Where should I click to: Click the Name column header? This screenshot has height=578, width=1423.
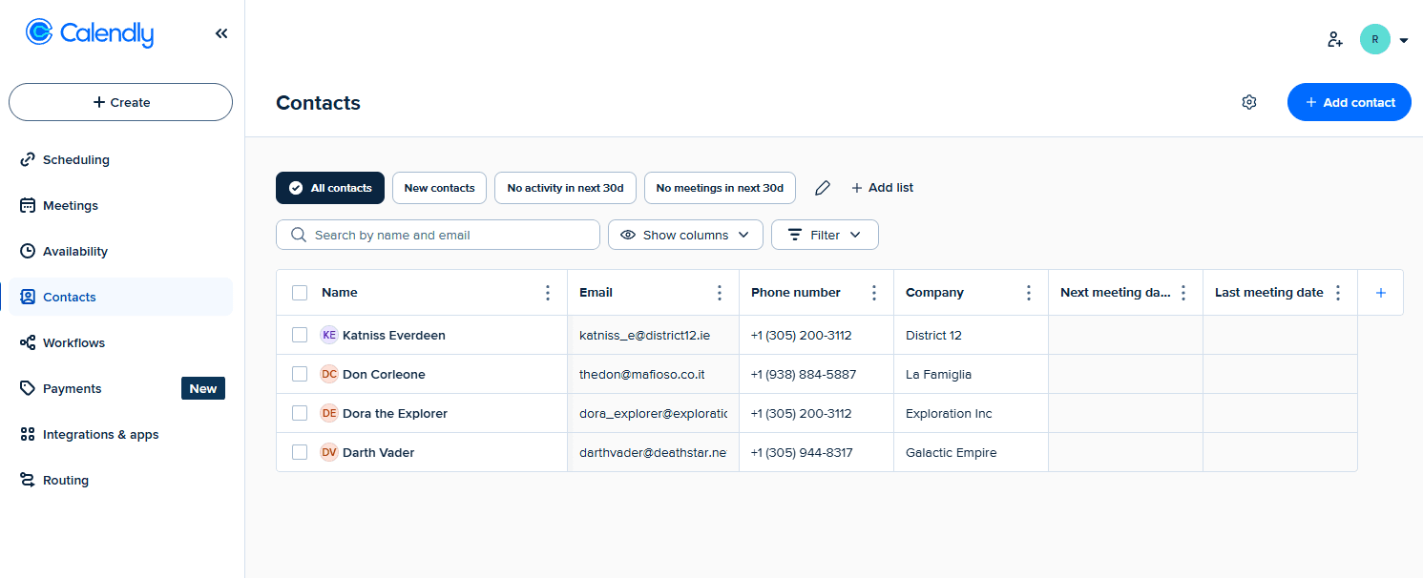(x=340, y=293)
